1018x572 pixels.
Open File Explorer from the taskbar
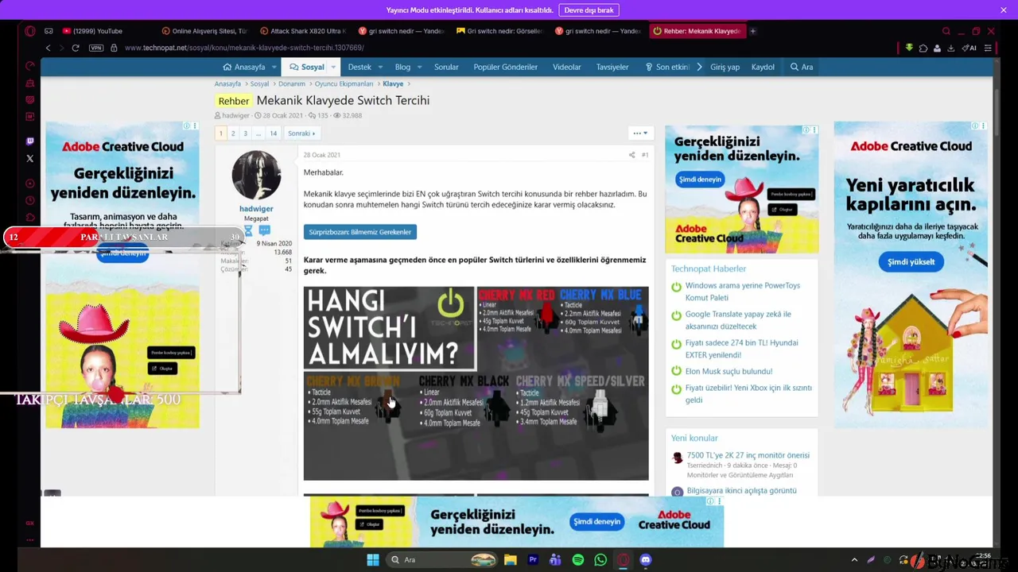[x=510, y=559]
